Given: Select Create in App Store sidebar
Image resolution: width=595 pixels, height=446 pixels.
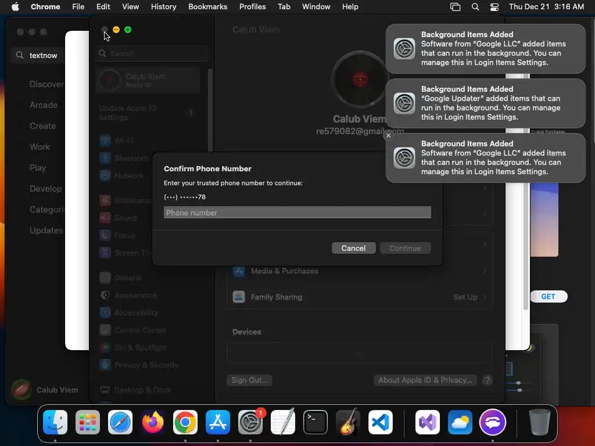Looking at the screenshot, I should coord(42,126).
